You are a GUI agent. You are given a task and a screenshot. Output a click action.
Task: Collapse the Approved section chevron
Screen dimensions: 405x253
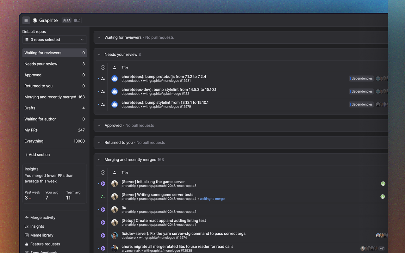click(x=99, y=125)
